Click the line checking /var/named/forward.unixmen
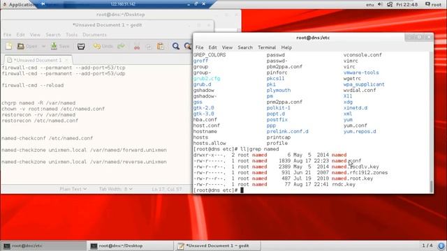The height and width of the screenshot is (251, 447). point(84,150)
